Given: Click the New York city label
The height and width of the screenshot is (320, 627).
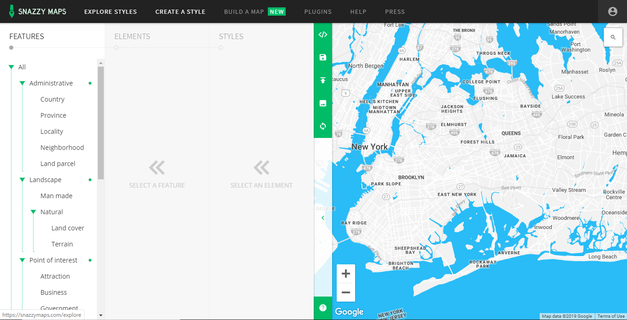Looking at the screenshot, I should 369,147.
